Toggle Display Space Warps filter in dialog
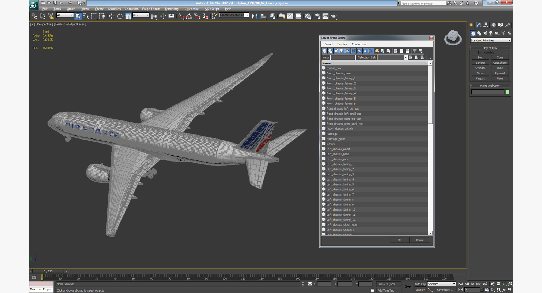542x293 pixels. pos(353,51)
